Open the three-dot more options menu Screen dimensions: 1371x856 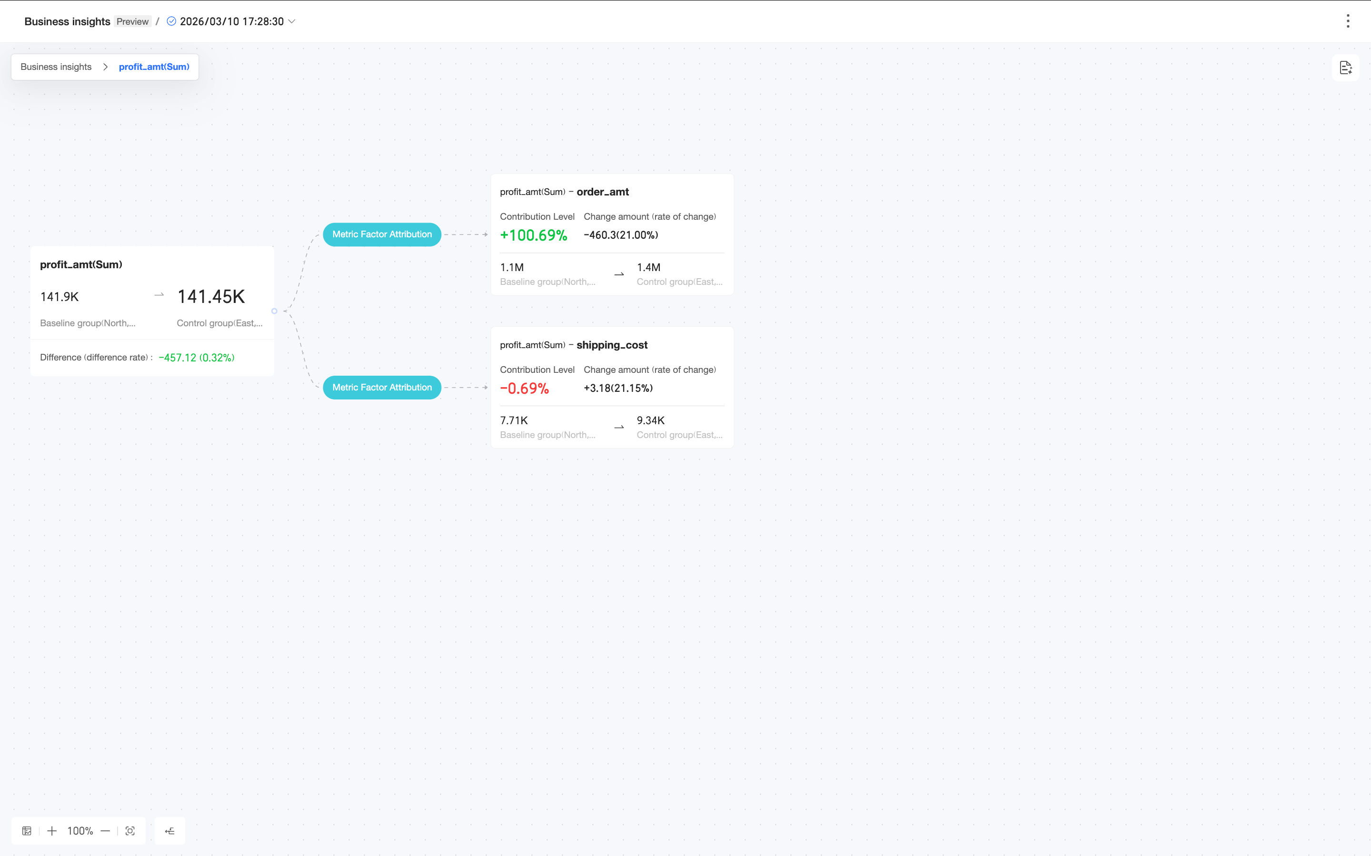(1348, 21)
